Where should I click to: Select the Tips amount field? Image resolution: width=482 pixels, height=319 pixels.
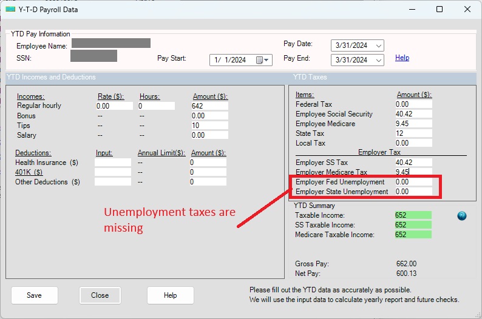tap(209, 126)
